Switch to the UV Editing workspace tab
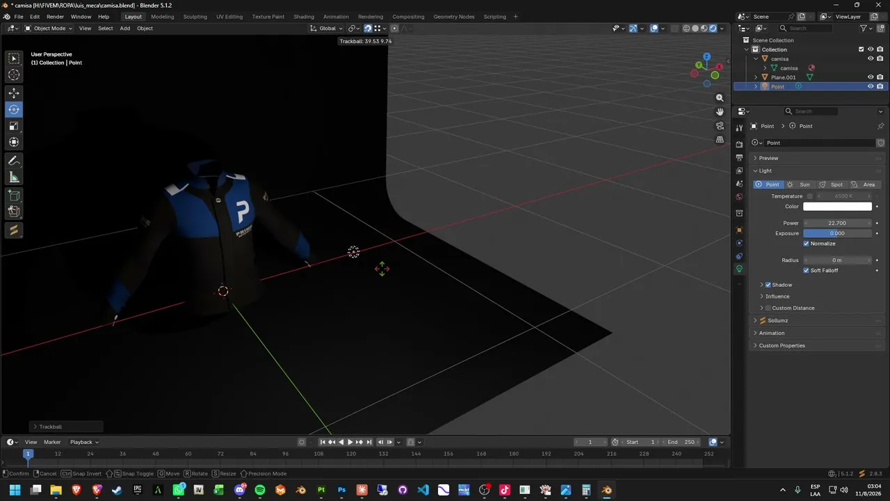 coord(229,17)
